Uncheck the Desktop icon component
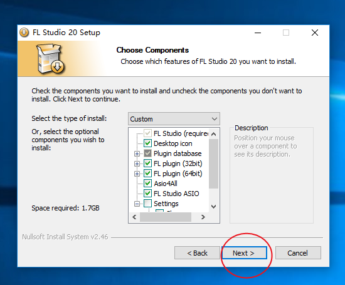The height and width of the screenshot is (285, 345). pos(147,143)
